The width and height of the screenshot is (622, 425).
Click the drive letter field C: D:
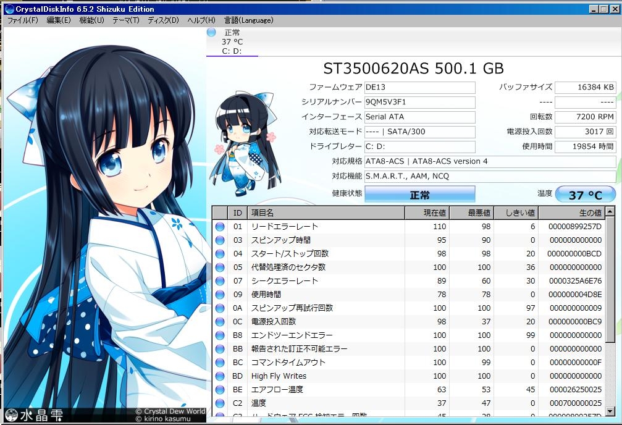419,146
